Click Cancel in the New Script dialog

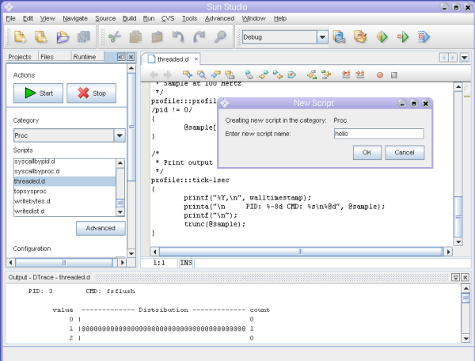[405, 152]
